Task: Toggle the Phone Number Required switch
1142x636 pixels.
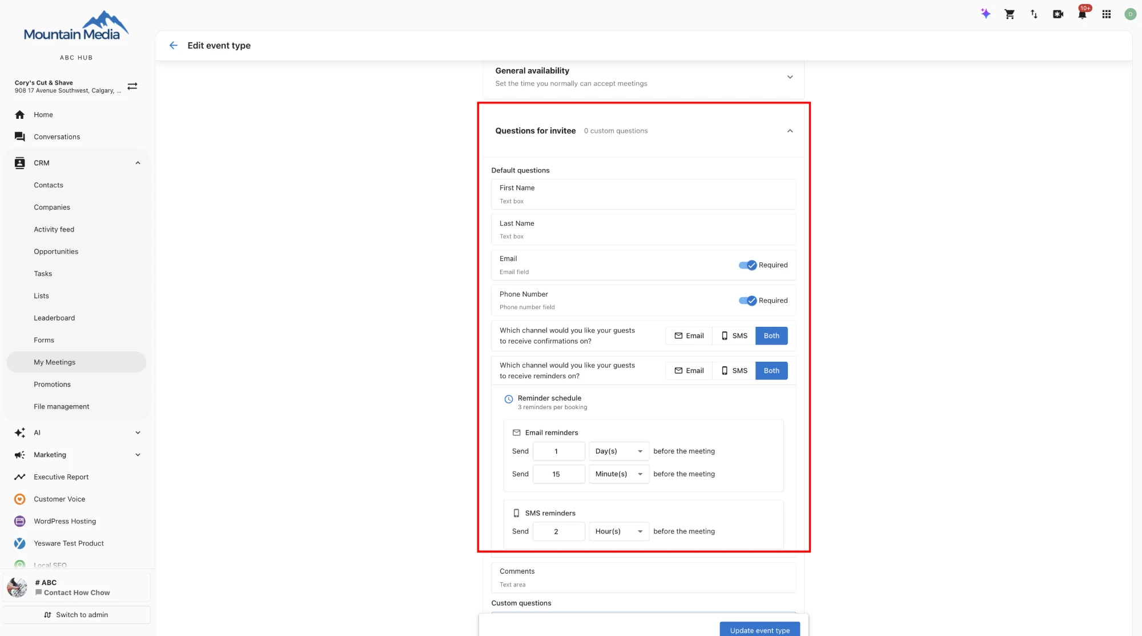Action: 747,301
